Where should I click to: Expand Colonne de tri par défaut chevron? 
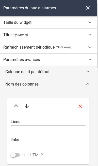click(x=88, y=72)
